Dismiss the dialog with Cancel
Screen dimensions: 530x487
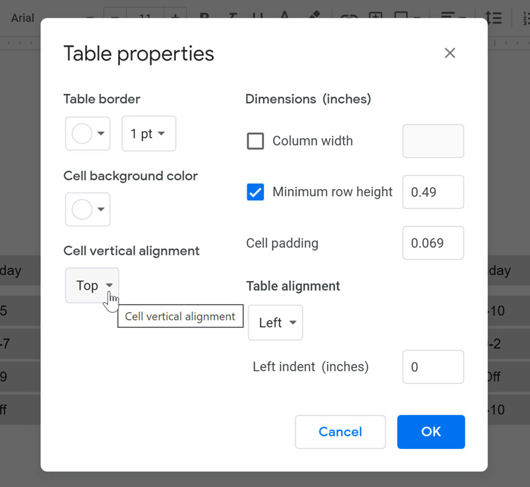[340, 432]
